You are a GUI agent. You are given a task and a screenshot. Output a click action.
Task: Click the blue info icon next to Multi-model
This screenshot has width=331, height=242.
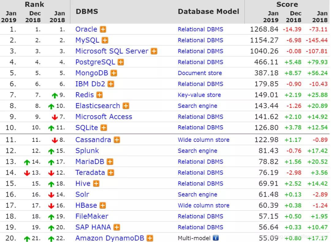(215, 238)
